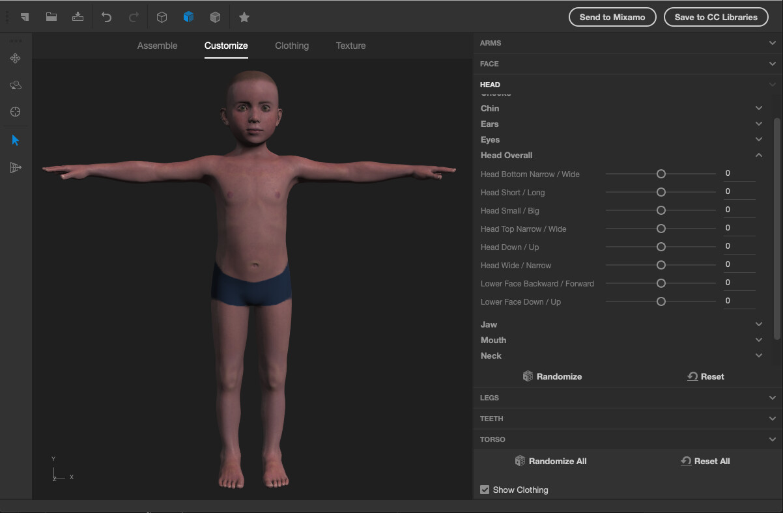The image size is (783, 513).
Task: Expand the Eyes subsection
Action: [621, 139]
